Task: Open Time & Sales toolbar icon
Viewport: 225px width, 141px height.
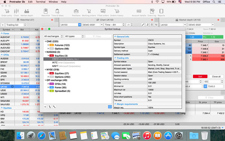Action: point(57,12)
